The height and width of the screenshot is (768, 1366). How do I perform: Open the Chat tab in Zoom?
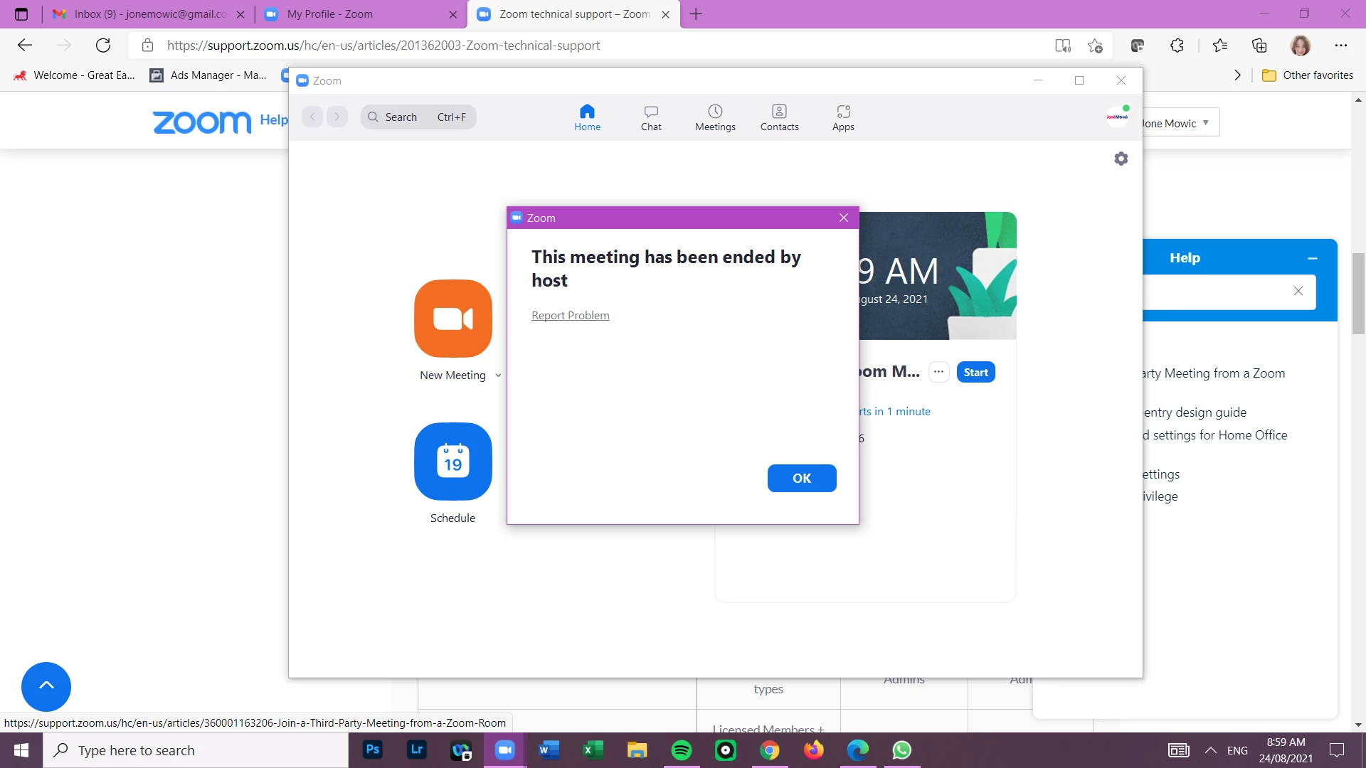650,117
